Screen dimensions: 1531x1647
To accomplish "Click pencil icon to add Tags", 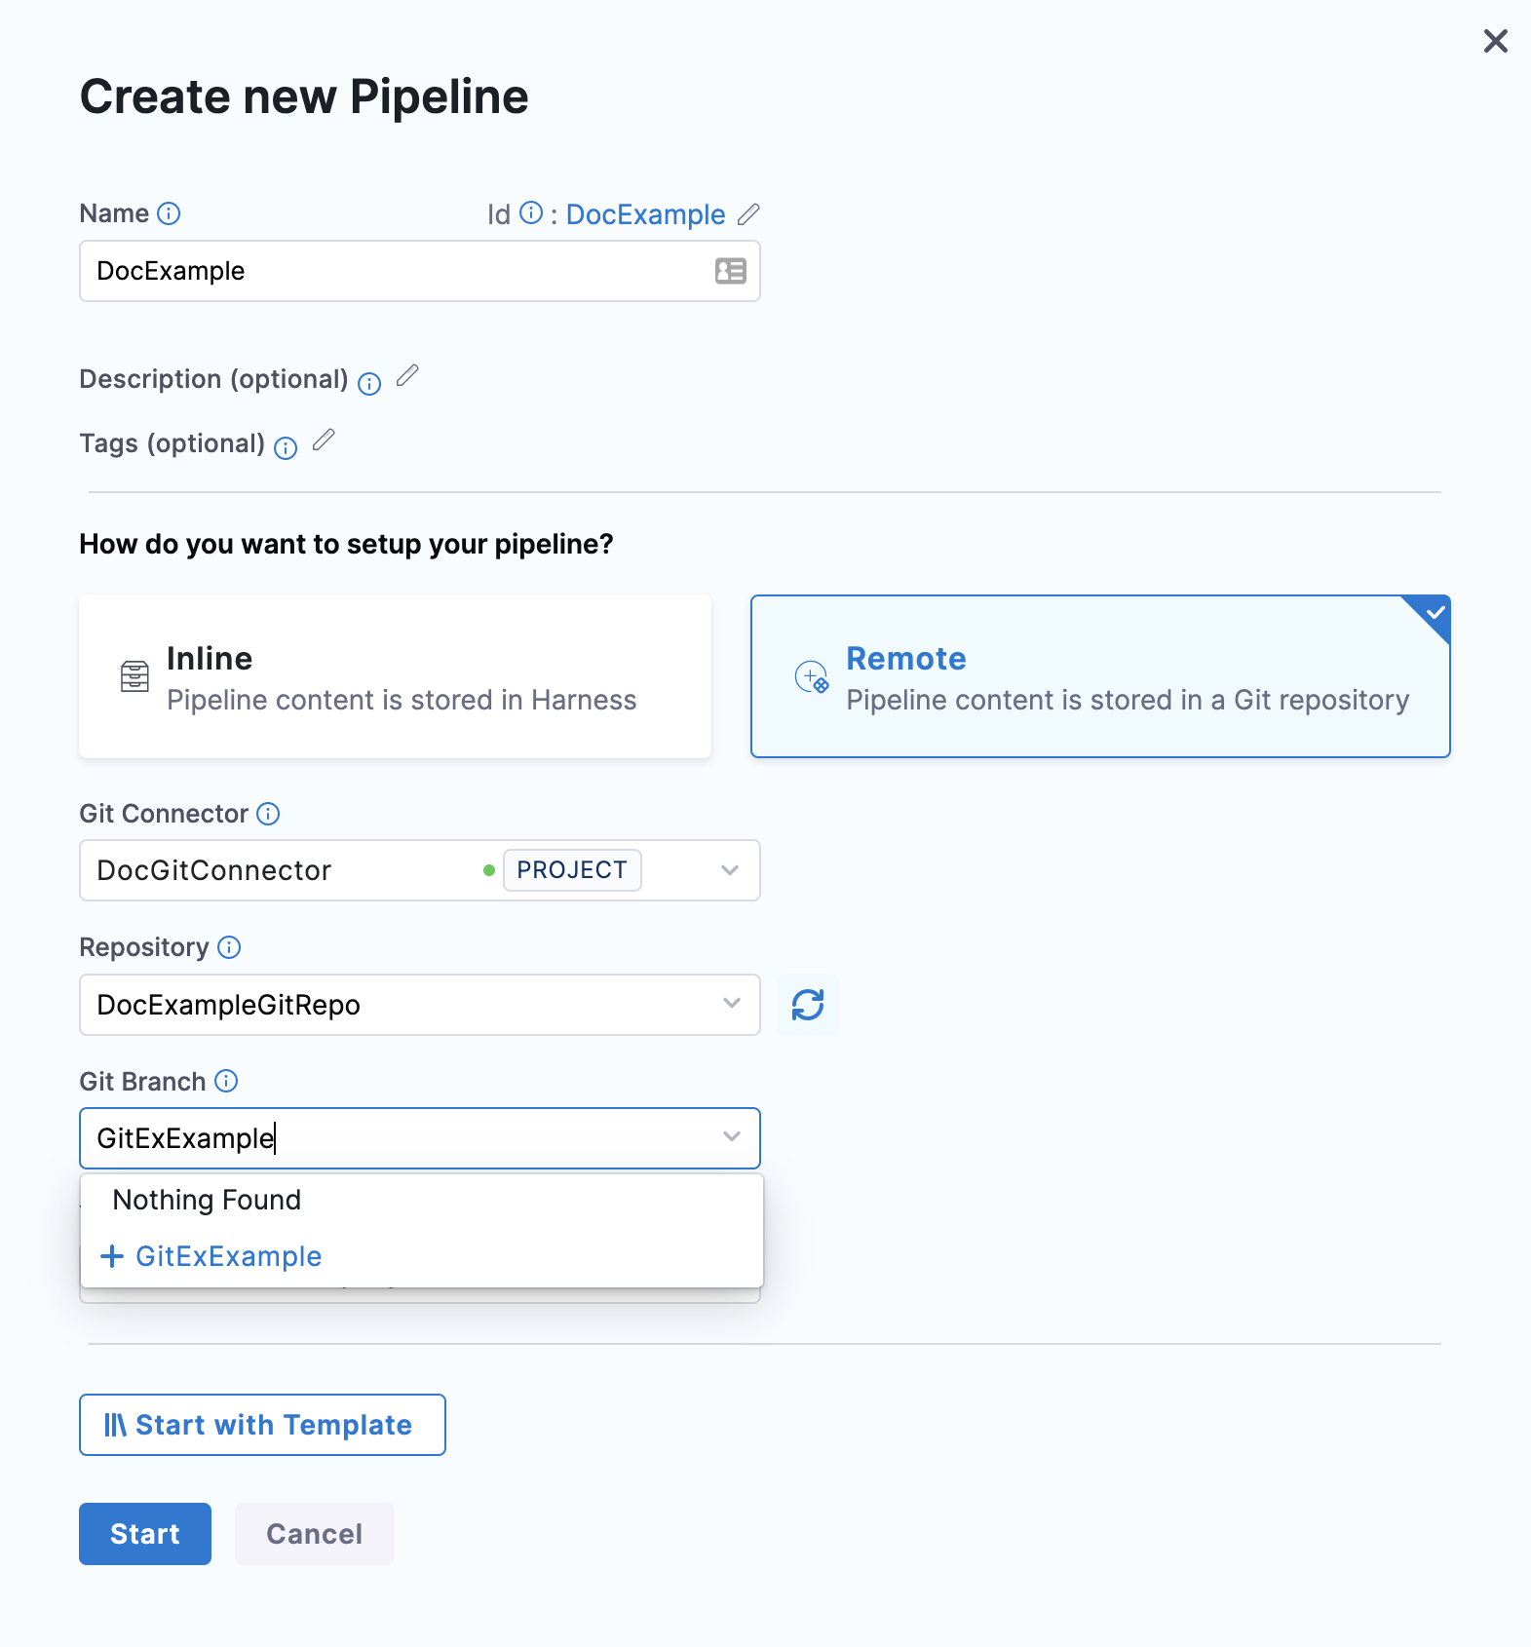I will pyautogui.click(x=324, y=440).
